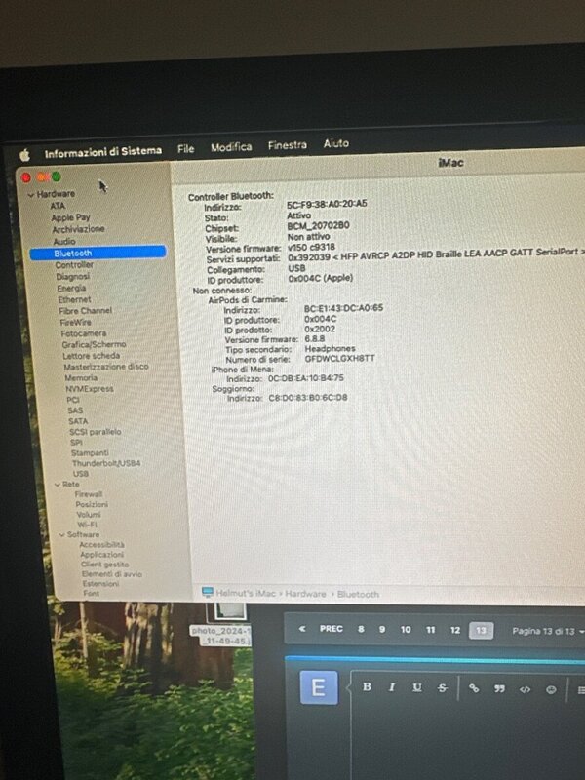Select Masterizzazione disco in the sidebar
The image size is (585, 780).
(106, 367)
